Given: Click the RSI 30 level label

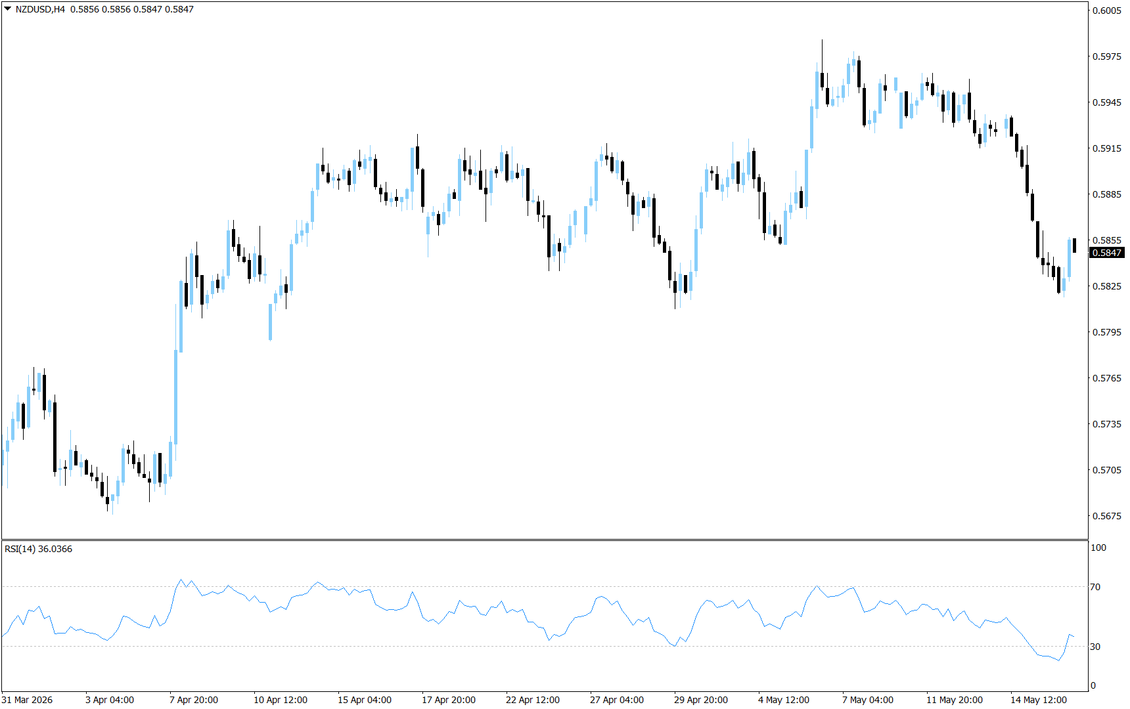Looking at the screenshot, I should point(1095,647).
